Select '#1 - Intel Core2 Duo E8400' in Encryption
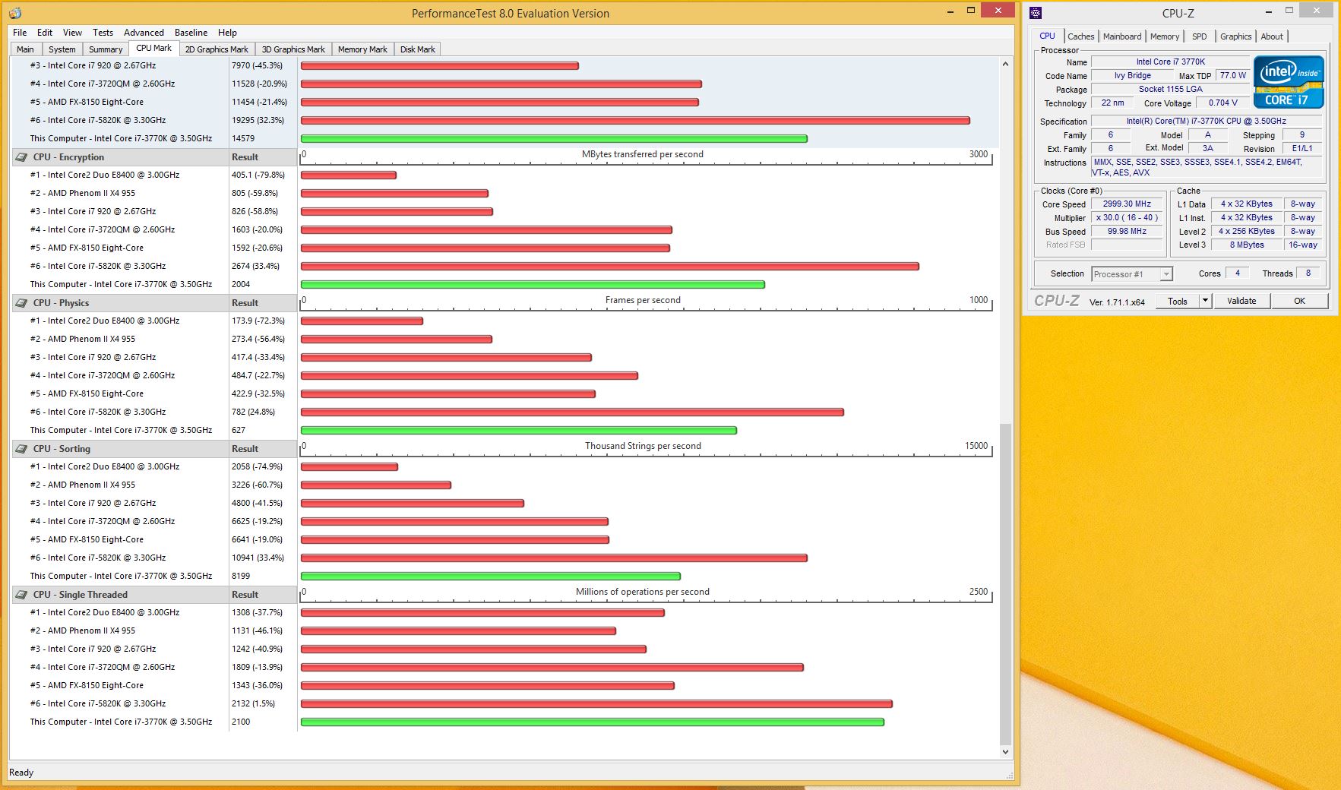 105,175
